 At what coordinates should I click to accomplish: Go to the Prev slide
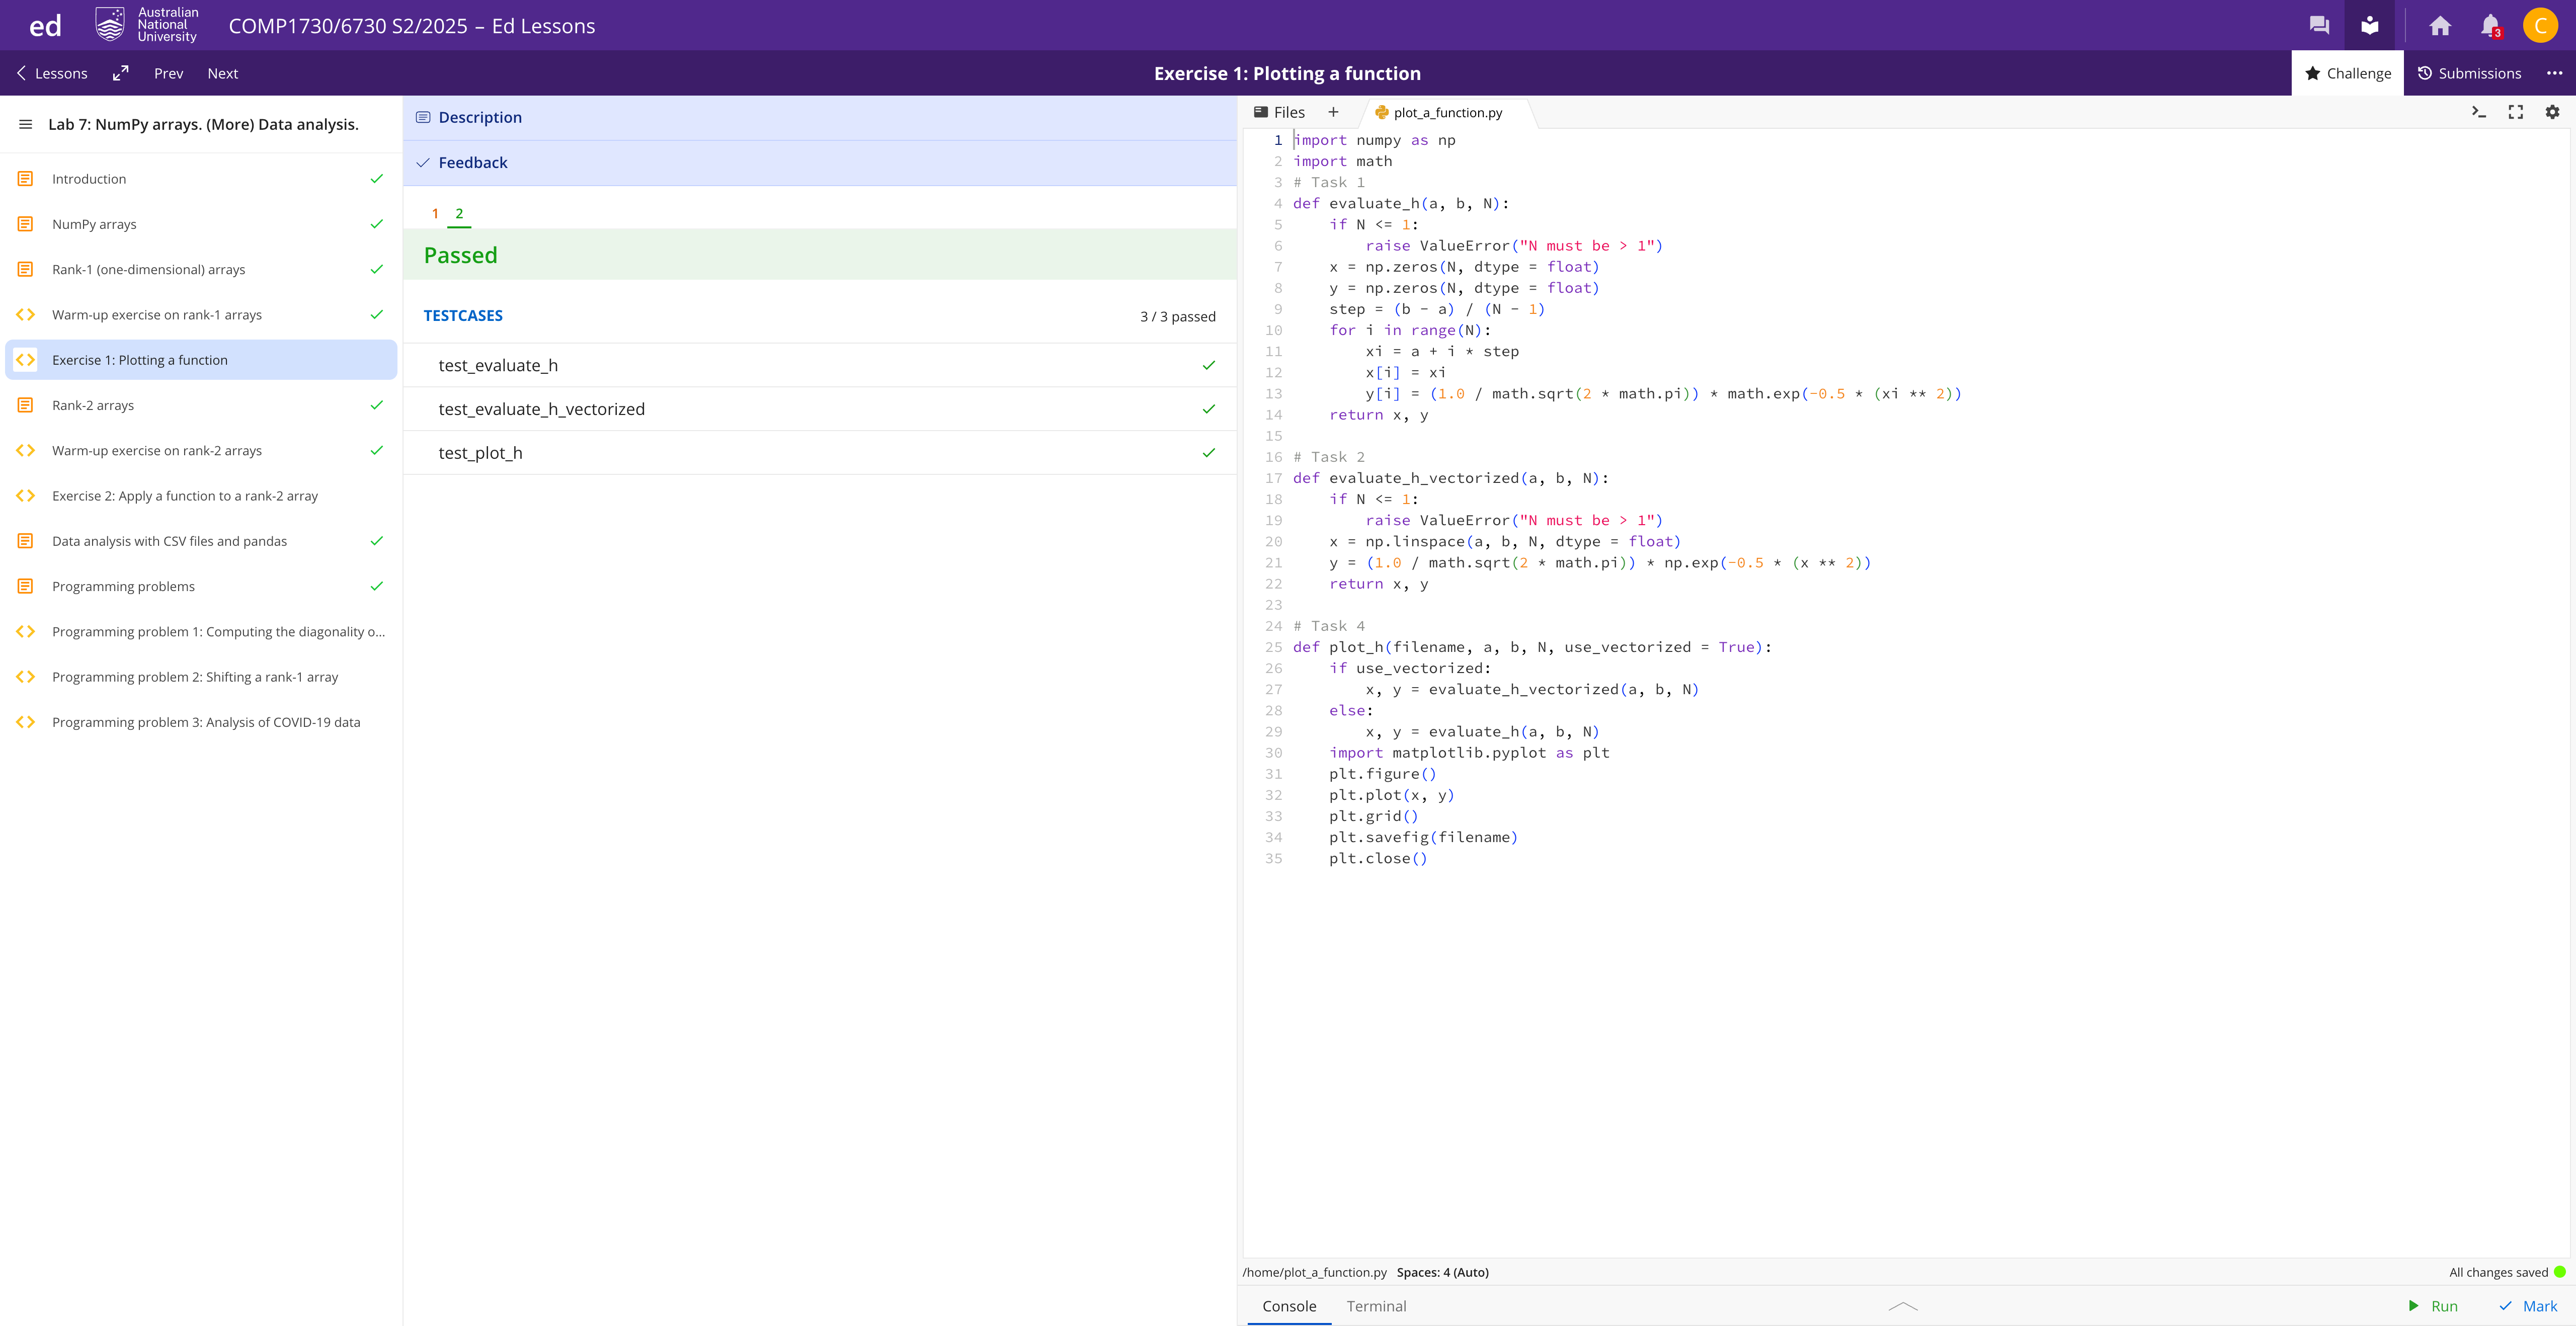click(x=168, y=73)
